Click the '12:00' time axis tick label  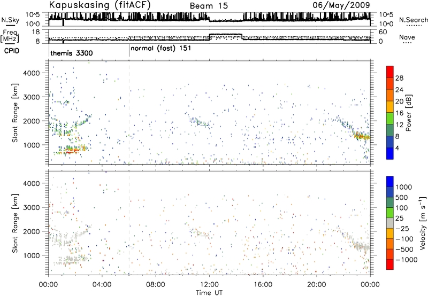click(209, 285)
